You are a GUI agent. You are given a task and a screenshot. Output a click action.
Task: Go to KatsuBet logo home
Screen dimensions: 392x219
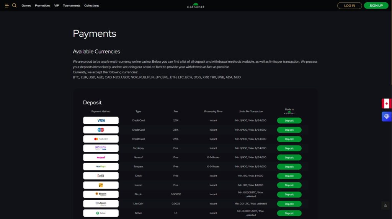[196, 5]
